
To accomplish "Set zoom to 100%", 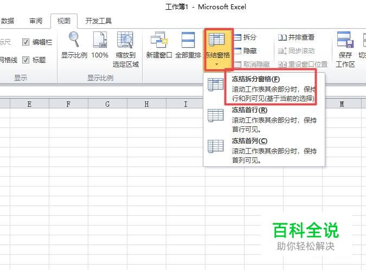I will click(100, 45).
